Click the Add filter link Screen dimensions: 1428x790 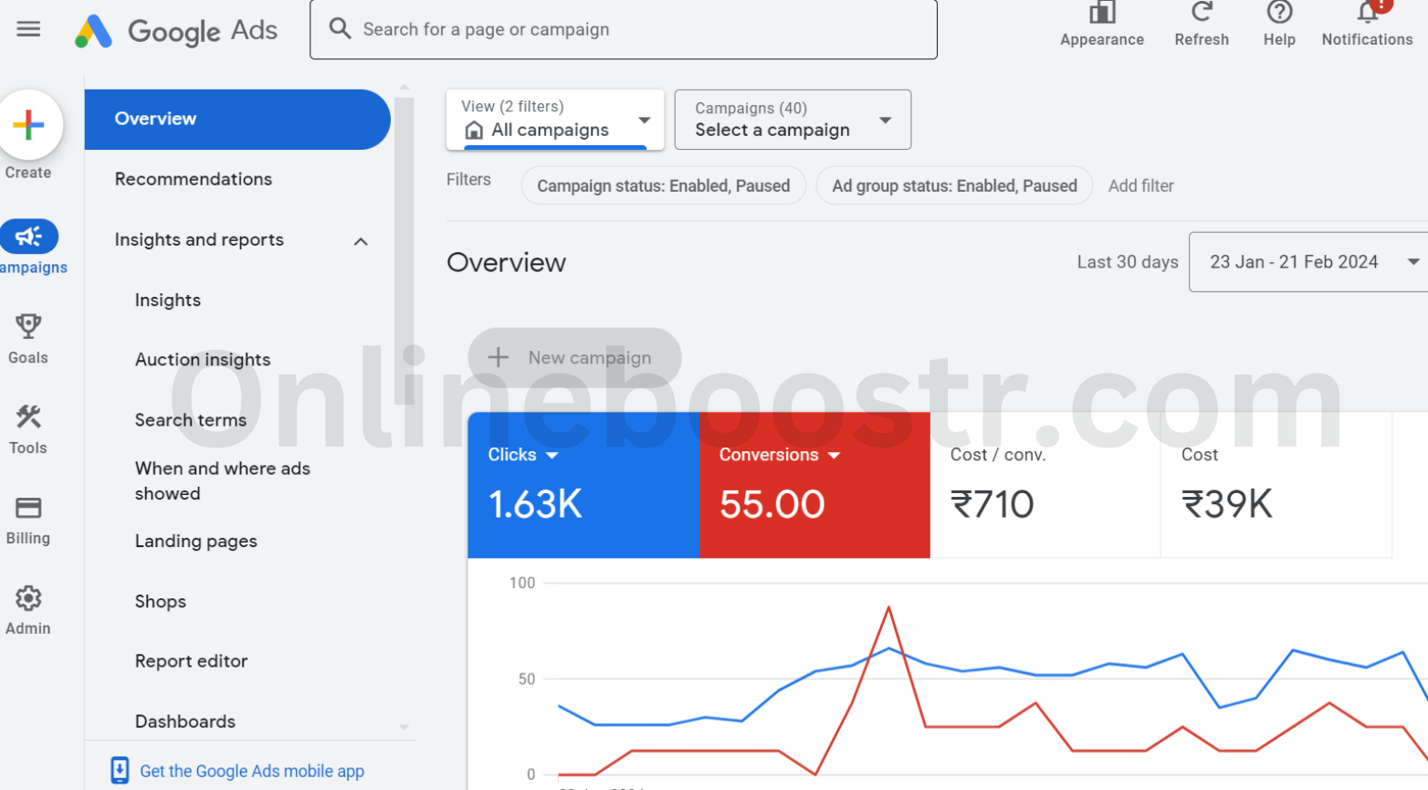point(1140,185)
